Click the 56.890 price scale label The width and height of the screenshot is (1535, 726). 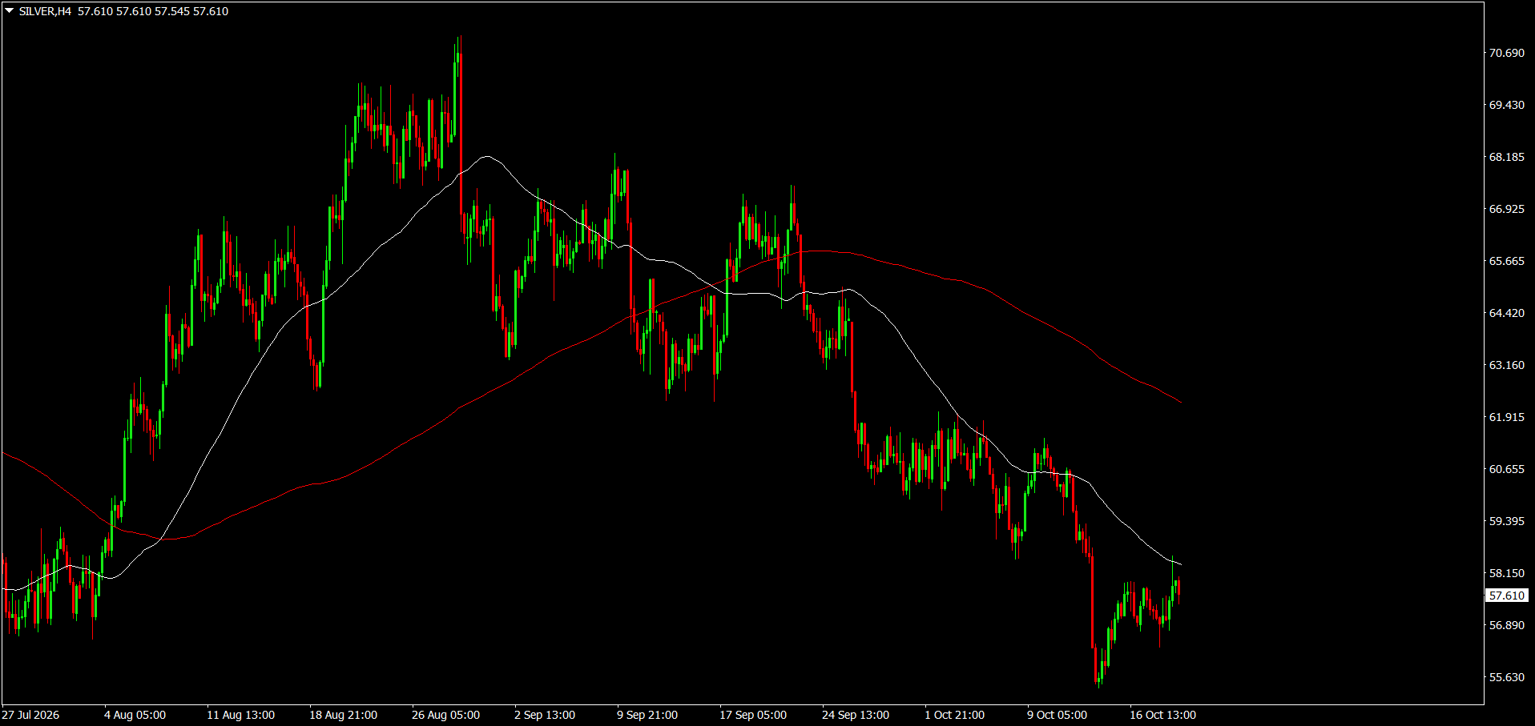pos(1506,625)
